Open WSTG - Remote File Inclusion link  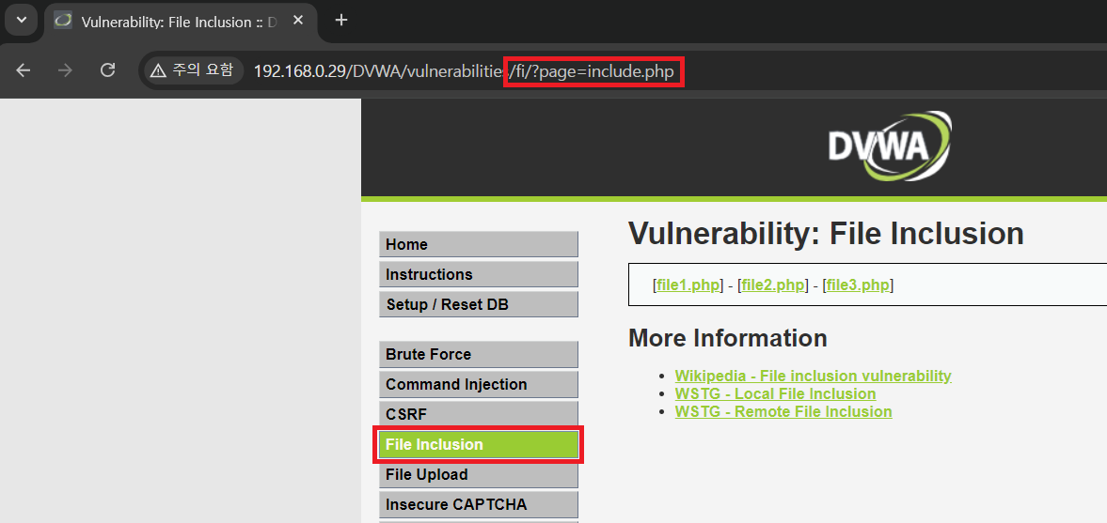tap(783, 411)
